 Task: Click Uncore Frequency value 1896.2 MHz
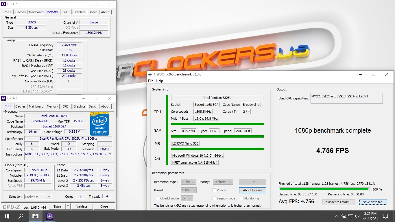pyautogui.click(x=94, y=33)
